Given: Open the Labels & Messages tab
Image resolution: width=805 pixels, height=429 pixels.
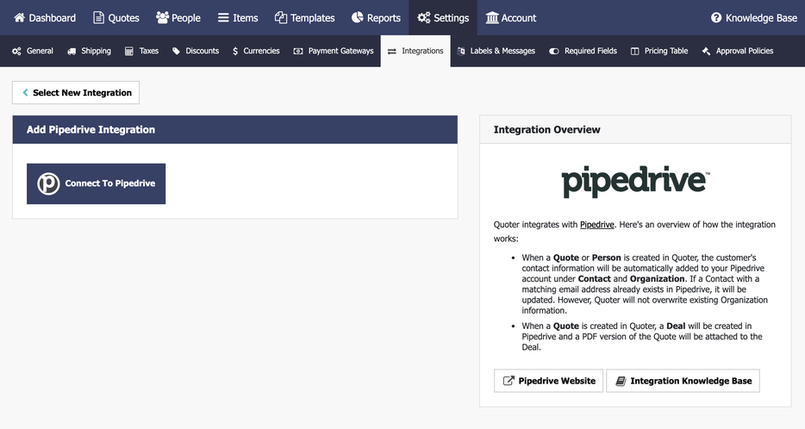Looking at the screenshot, I should [x=496, y=51].
